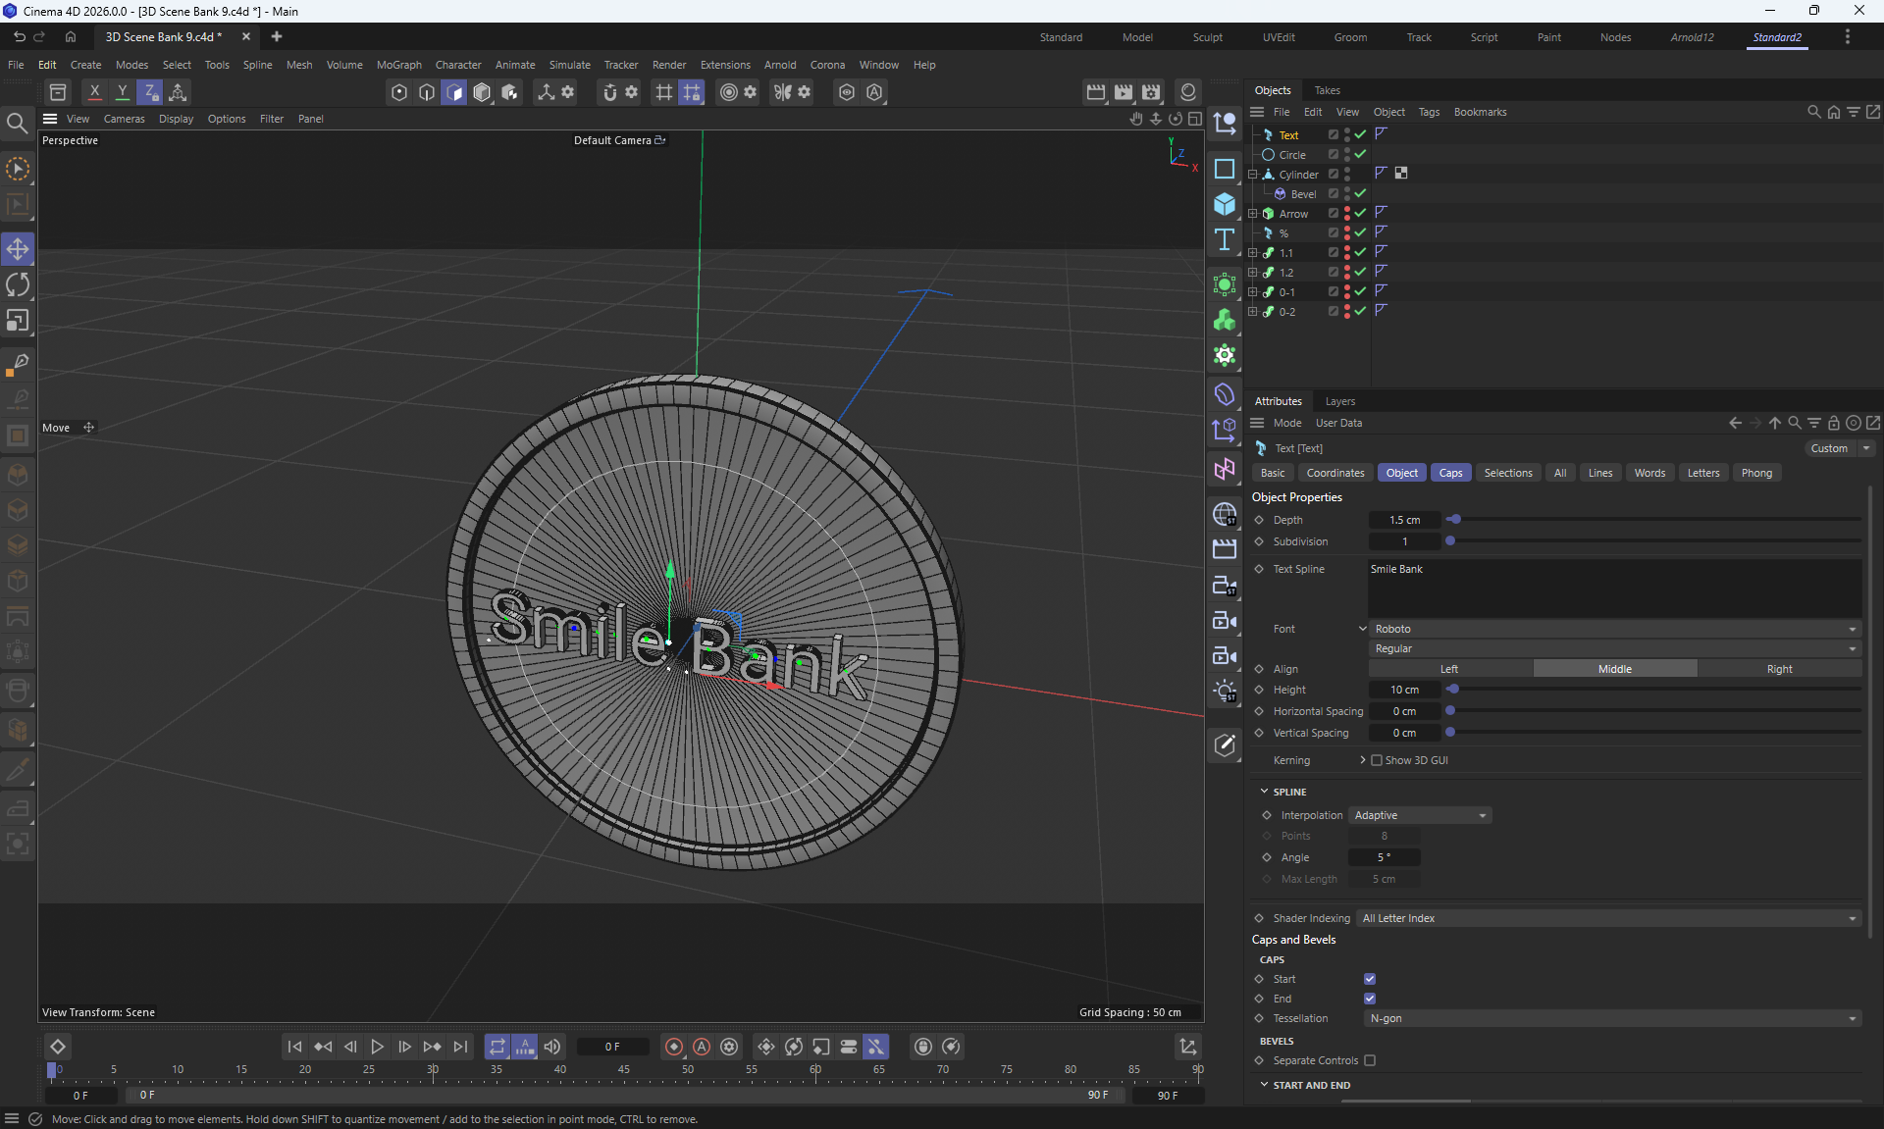Set text alignment to Left

click(x=1449, y=669)
